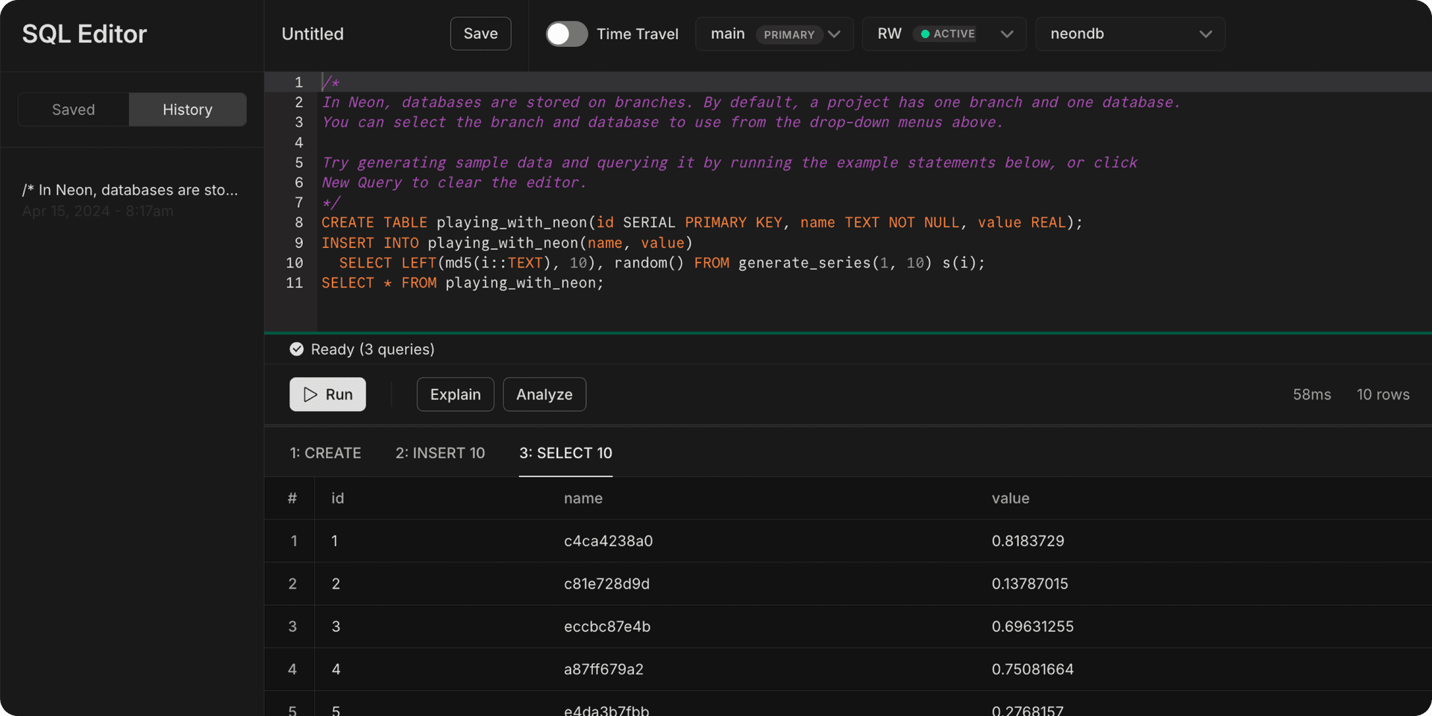
Task: Click the name column header
Action: click(583, 498)
